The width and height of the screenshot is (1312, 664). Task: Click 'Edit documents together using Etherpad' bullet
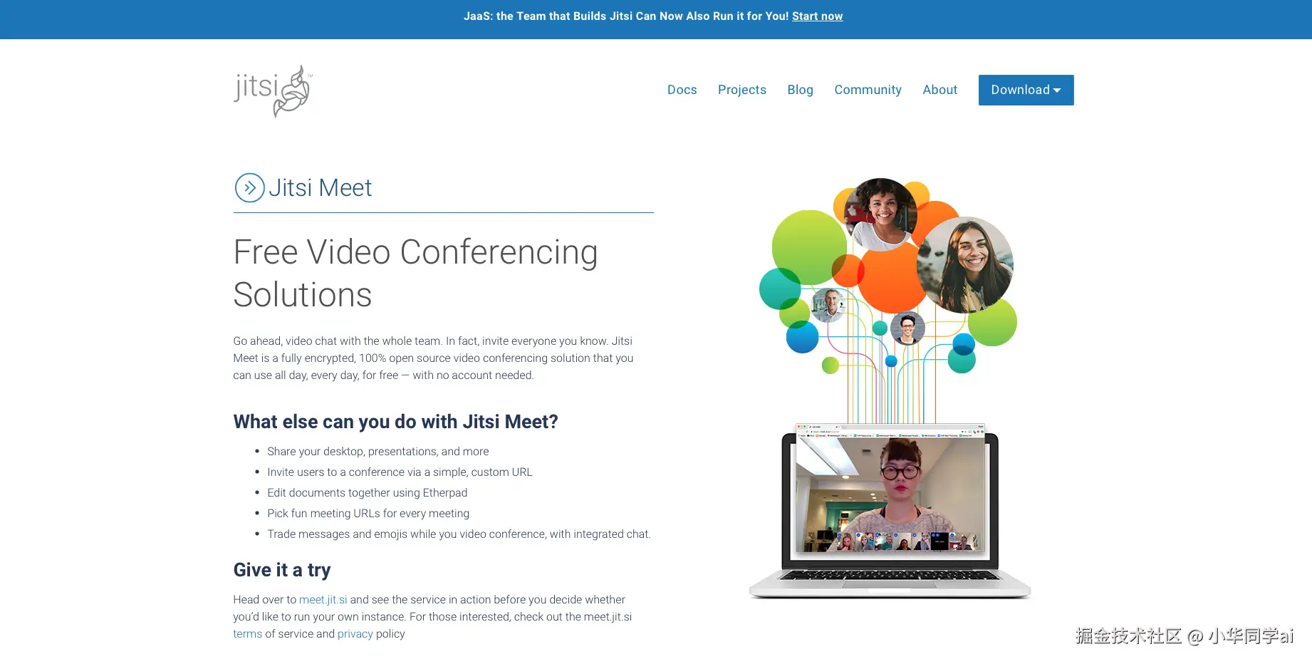point(367,493)
